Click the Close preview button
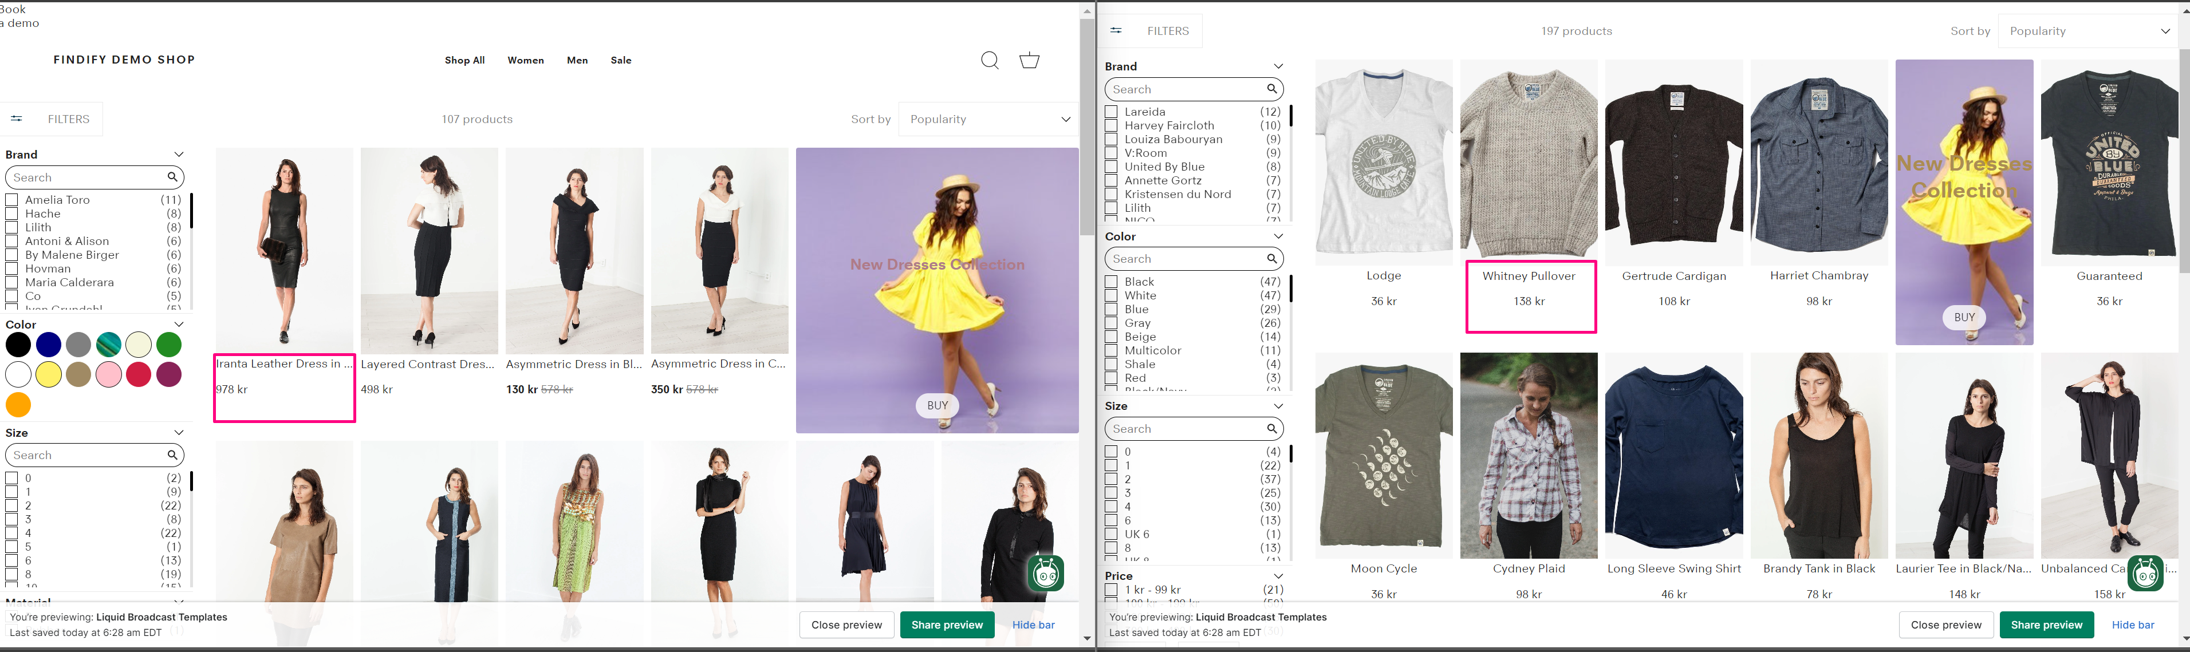This screenshot has height=652, width=2190. pyautogui.click(x=846, y=625)
